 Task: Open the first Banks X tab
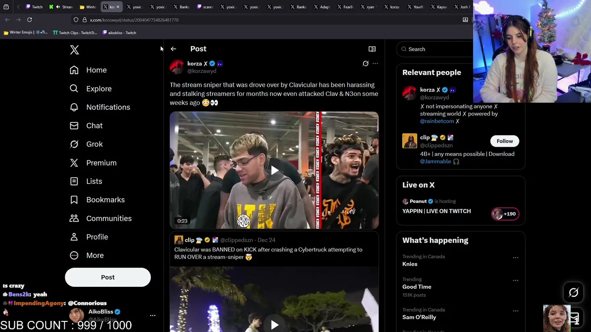point(182,7)
